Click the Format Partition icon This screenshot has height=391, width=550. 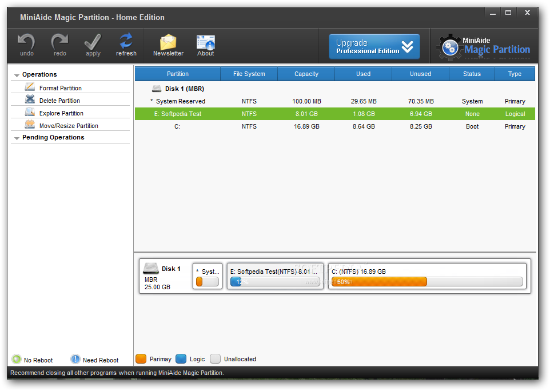(x=30, y=87)
